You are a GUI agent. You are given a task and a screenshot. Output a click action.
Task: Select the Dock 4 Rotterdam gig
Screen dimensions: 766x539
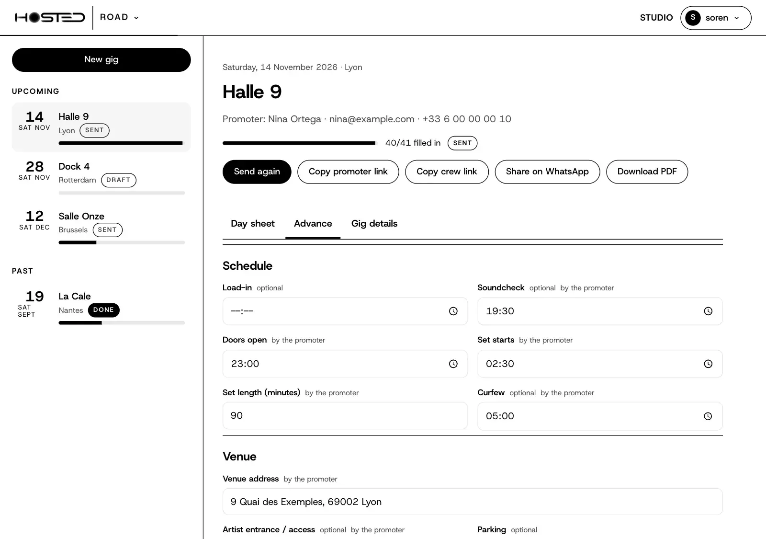click(x=101, y=176)
